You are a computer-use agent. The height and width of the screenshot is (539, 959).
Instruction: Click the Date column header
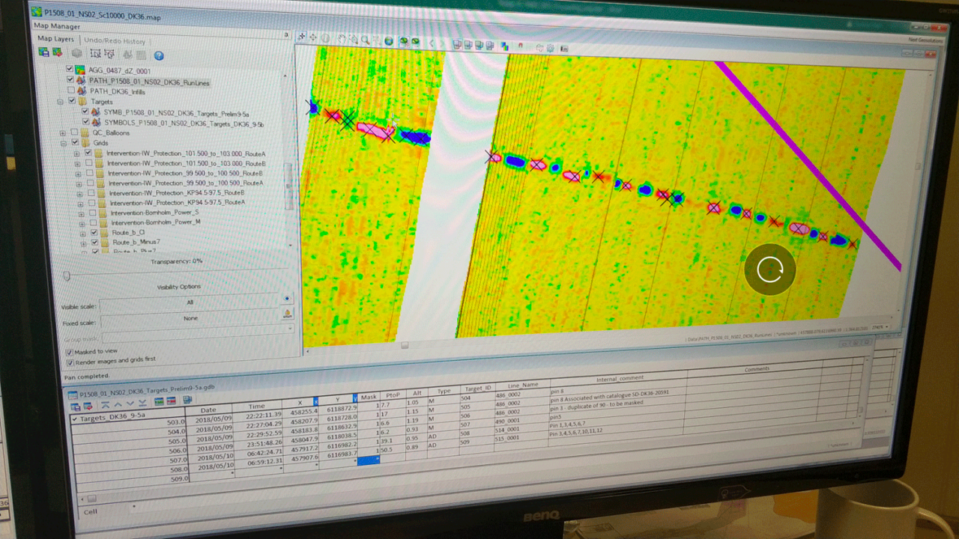tap(208, 410)
